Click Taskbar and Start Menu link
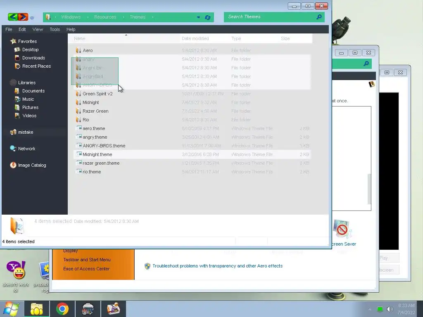The height and width of the screenshot is (317, 423). point(87,260)
